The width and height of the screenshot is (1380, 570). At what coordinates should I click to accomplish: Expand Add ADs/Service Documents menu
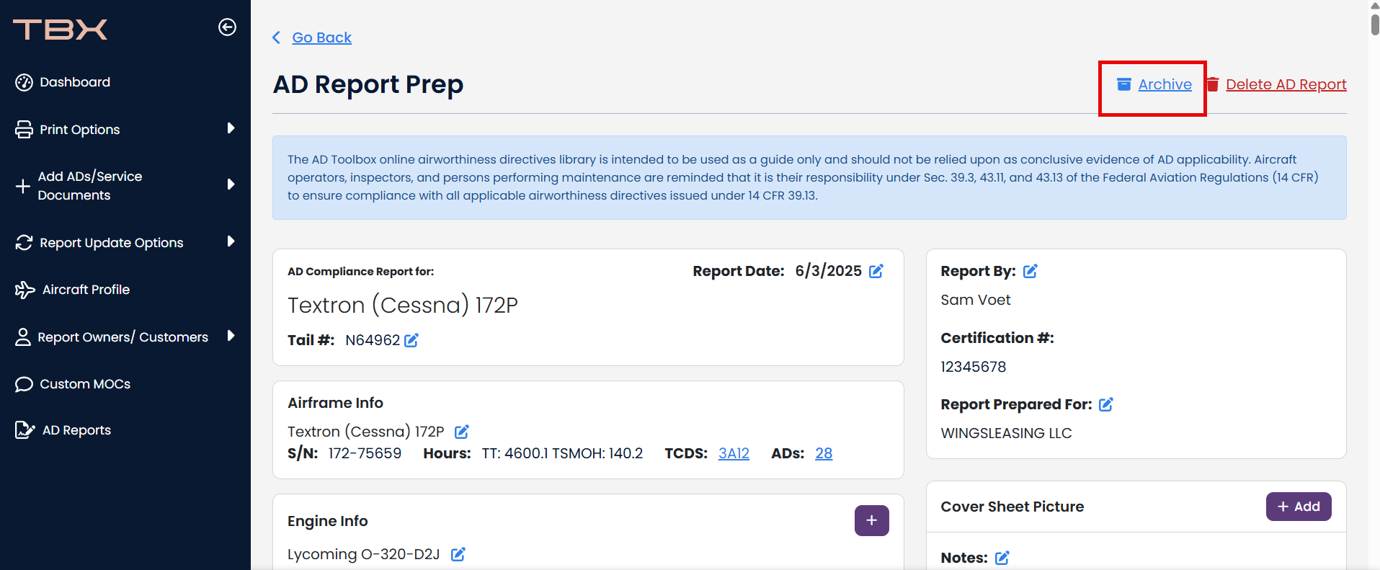pyautogui.click(x=231, y=184)
